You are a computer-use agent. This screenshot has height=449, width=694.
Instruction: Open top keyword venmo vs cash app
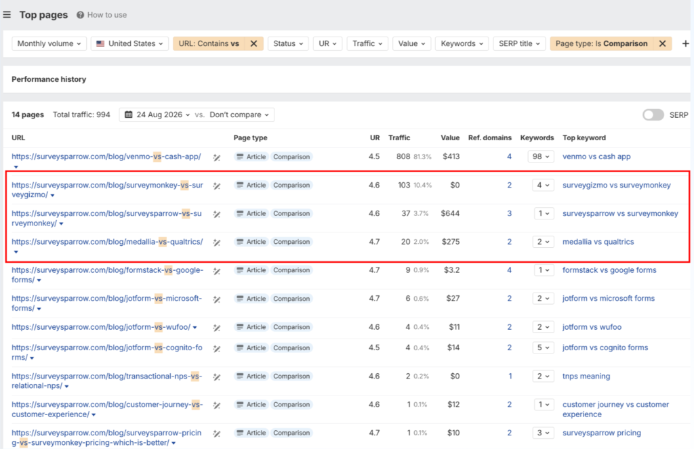[596, 156]
